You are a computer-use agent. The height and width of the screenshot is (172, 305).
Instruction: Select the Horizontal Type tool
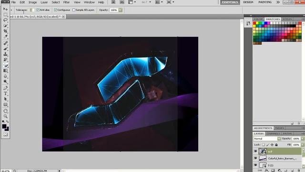tap(5, 94)
